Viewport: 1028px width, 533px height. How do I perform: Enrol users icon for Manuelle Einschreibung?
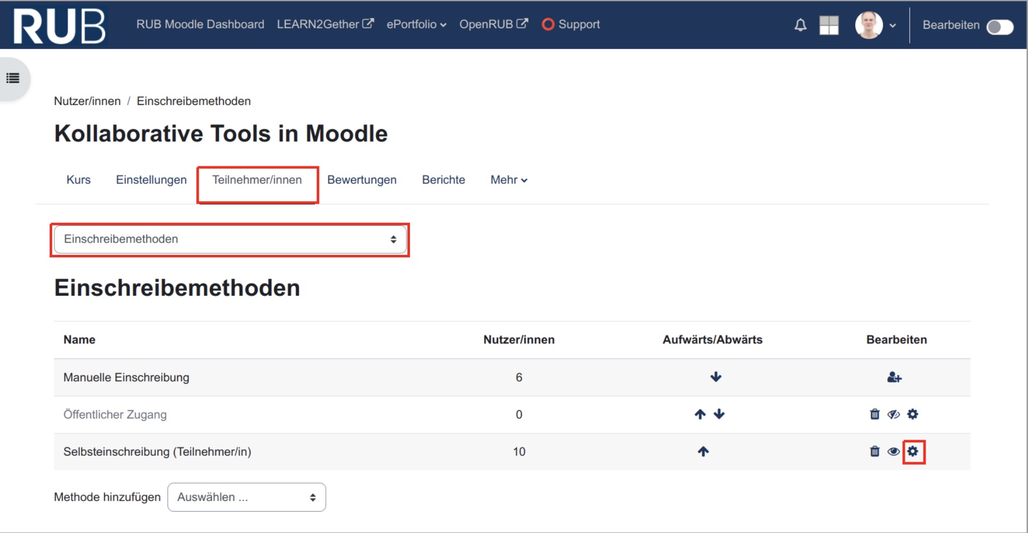coord(894,377)
